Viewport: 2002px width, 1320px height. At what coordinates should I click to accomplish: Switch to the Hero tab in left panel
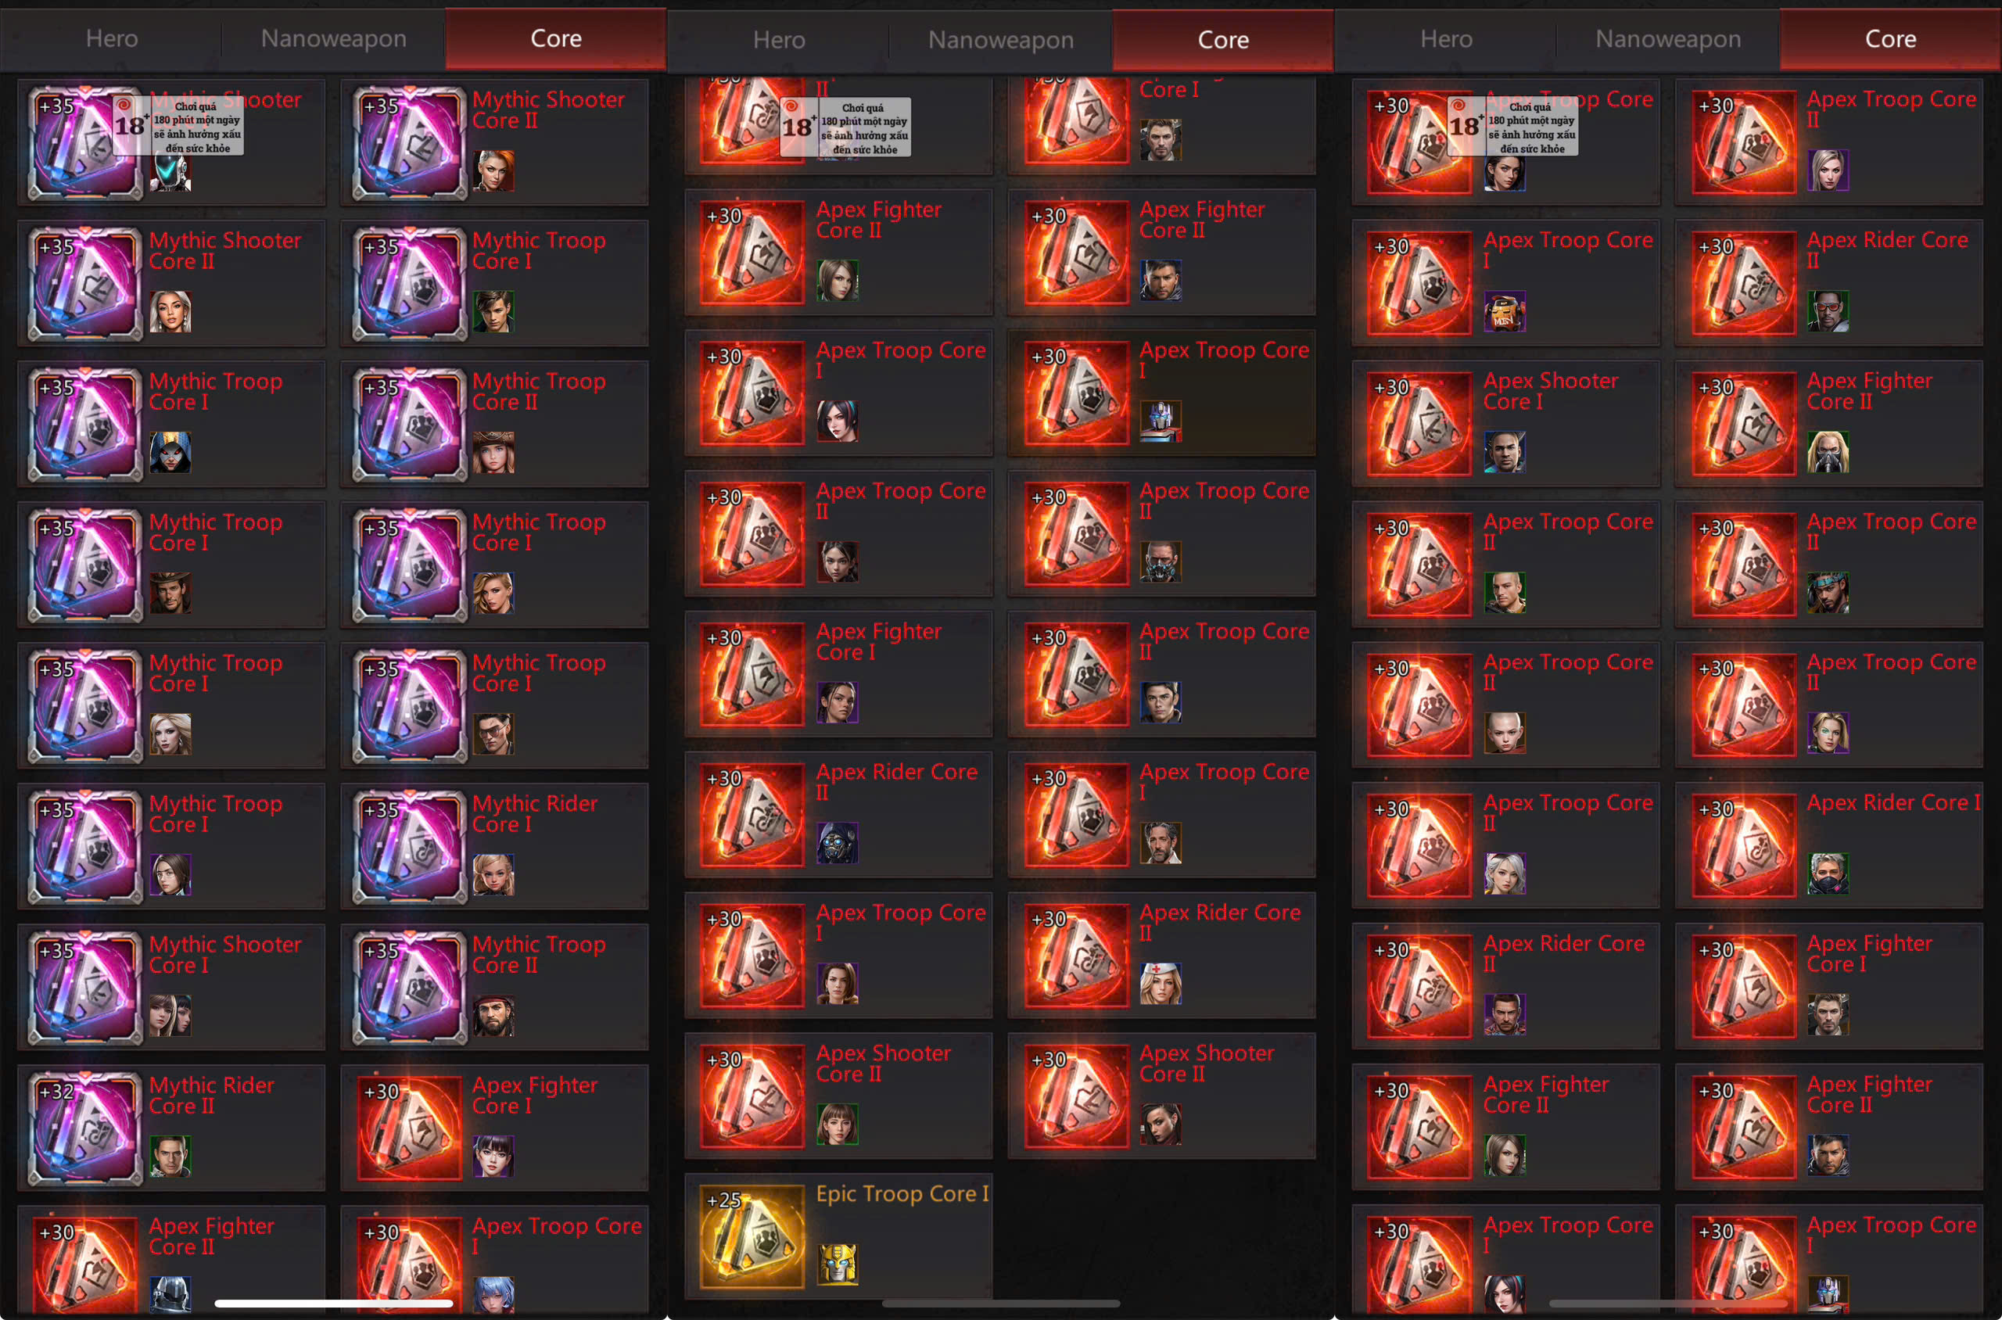pyautogui.click(x=112, y=39)
